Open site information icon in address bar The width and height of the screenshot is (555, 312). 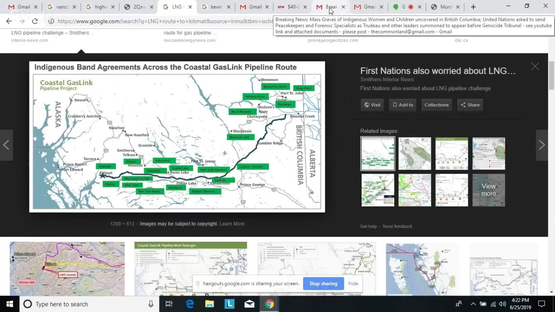tap(51, 21)
